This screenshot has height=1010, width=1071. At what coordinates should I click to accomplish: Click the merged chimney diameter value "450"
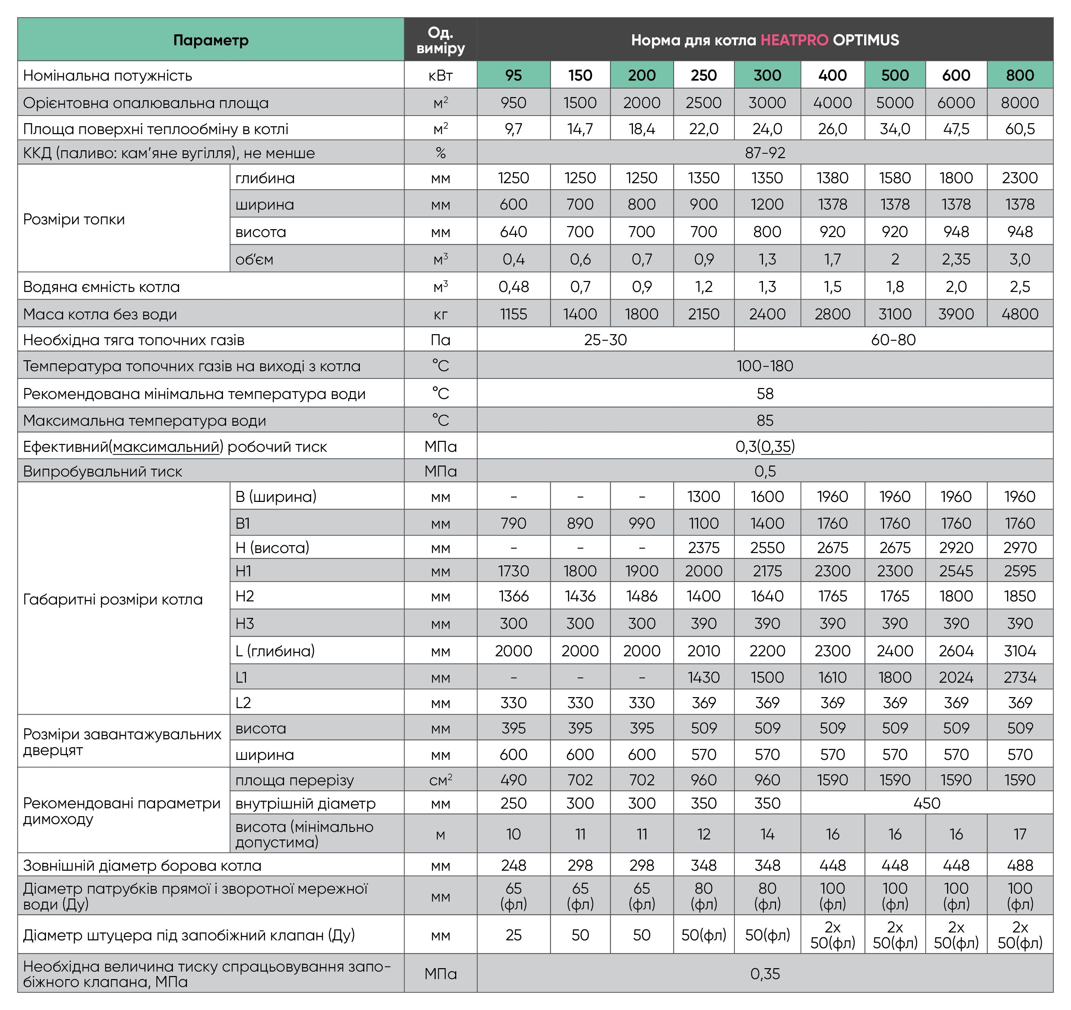[927, 803]
